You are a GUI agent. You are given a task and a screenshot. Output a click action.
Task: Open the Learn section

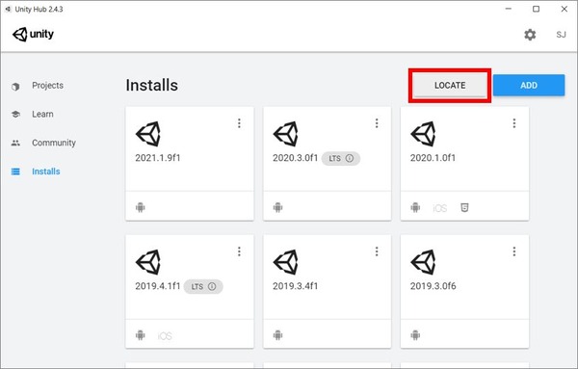coord(42,115)
